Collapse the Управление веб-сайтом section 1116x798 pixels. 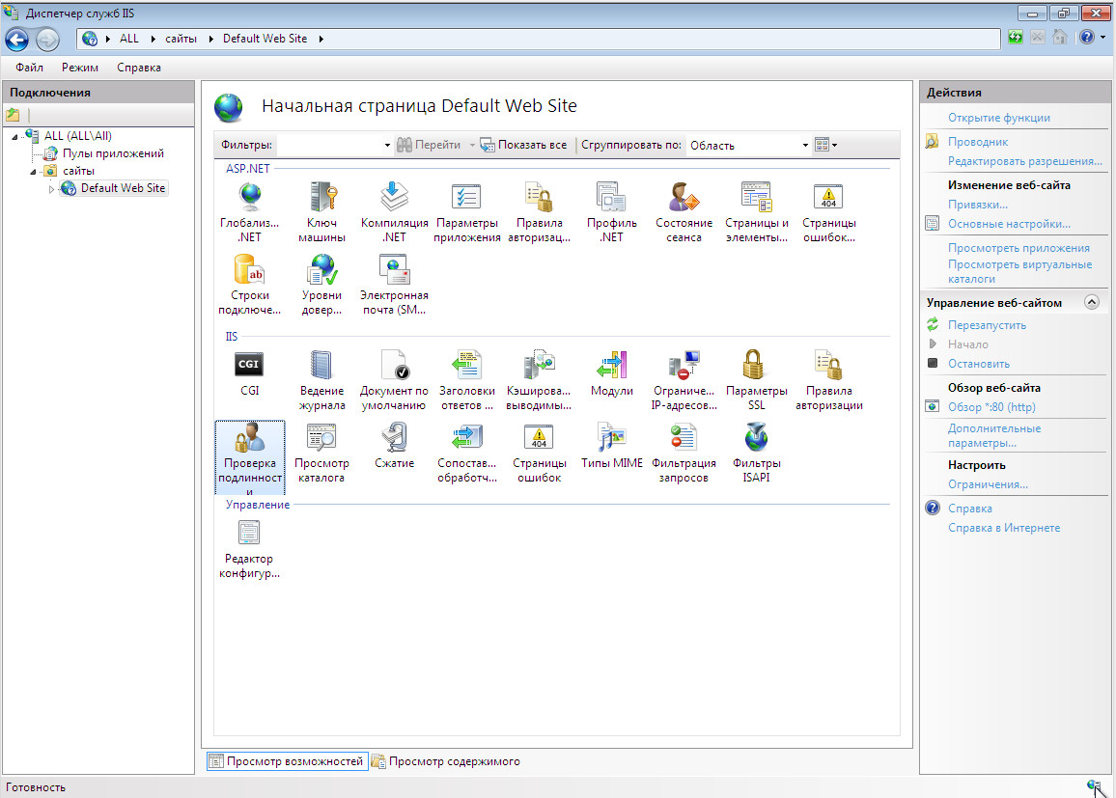pos(1092,302)
